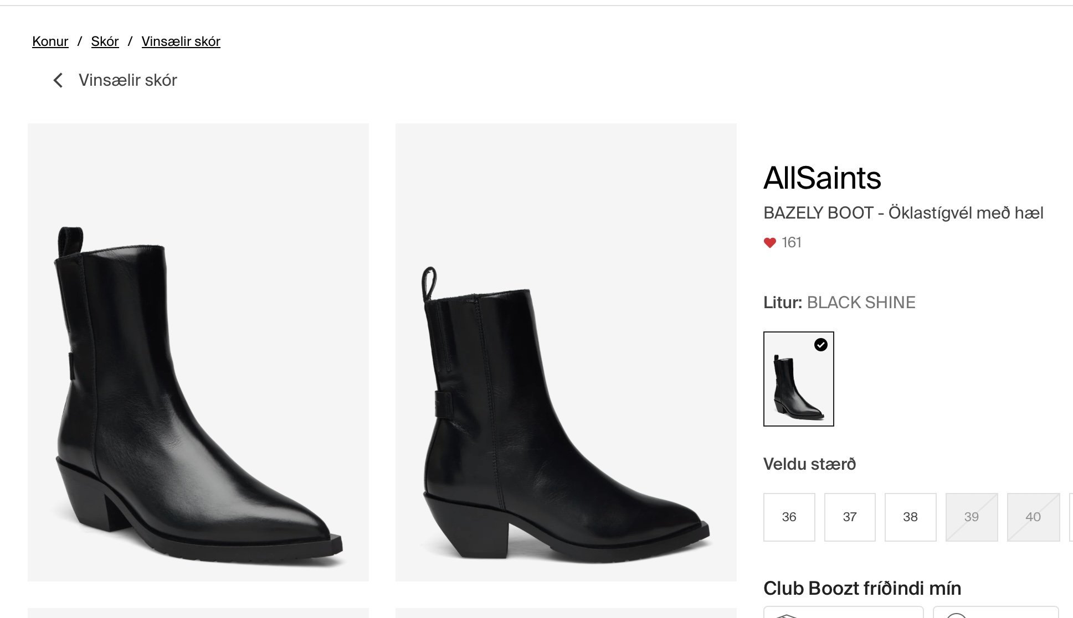Click the Veldu stærð size label
This screenshot has width=1073, height=618.
click(809, 464)
